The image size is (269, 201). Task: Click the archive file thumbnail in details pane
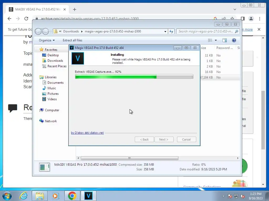(x=45, y=167)
